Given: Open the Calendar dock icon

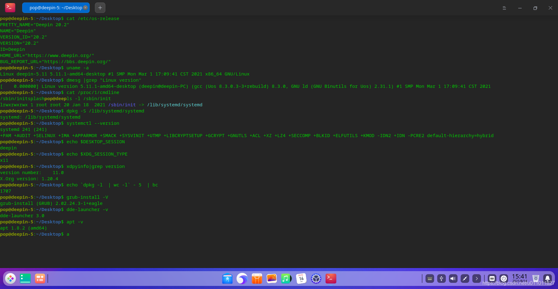Looking at the screenshot, I should click(301, 279).
